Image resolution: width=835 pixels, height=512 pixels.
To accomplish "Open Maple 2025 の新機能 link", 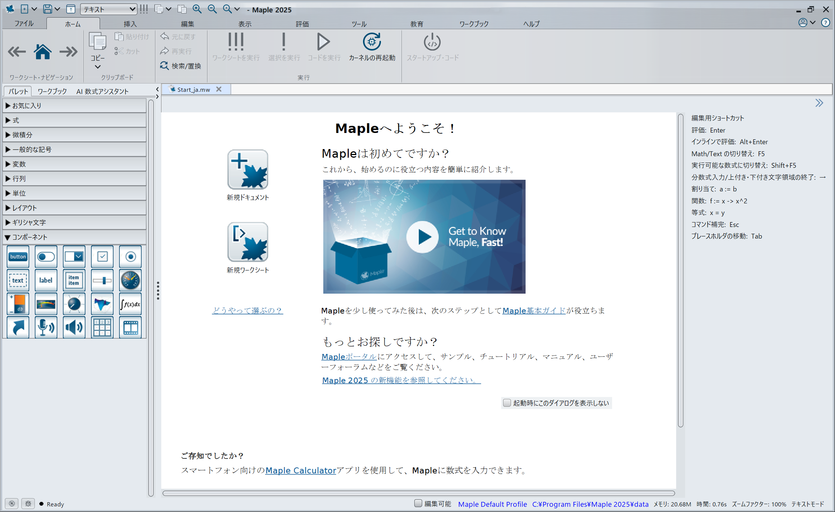I will (x=401, y=380).
